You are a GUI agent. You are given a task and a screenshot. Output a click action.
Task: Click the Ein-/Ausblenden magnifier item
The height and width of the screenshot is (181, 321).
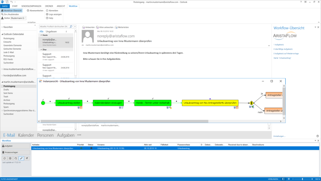pos(10,14)
